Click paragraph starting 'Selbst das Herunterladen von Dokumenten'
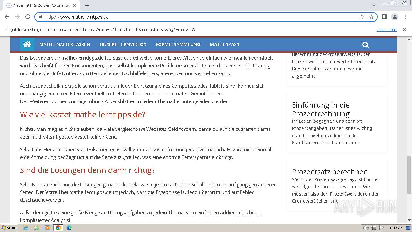The image size is (412, 232). click(146, 153)
